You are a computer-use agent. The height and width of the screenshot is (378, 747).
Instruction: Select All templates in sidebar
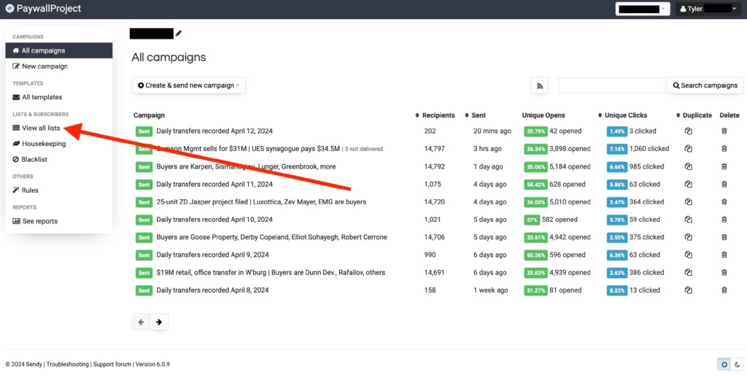coord(42,97)
